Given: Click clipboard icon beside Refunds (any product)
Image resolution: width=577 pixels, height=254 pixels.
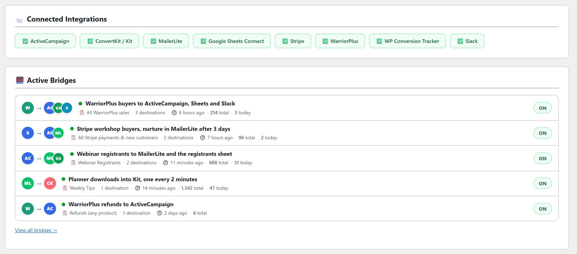Looking at the screenshot, I should [x=65, y=213].
